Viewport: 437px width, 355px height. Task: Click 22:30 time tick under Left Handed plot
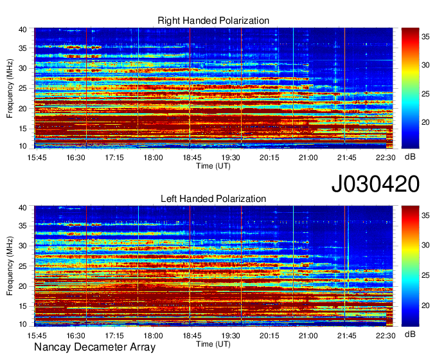pos(386,336)
